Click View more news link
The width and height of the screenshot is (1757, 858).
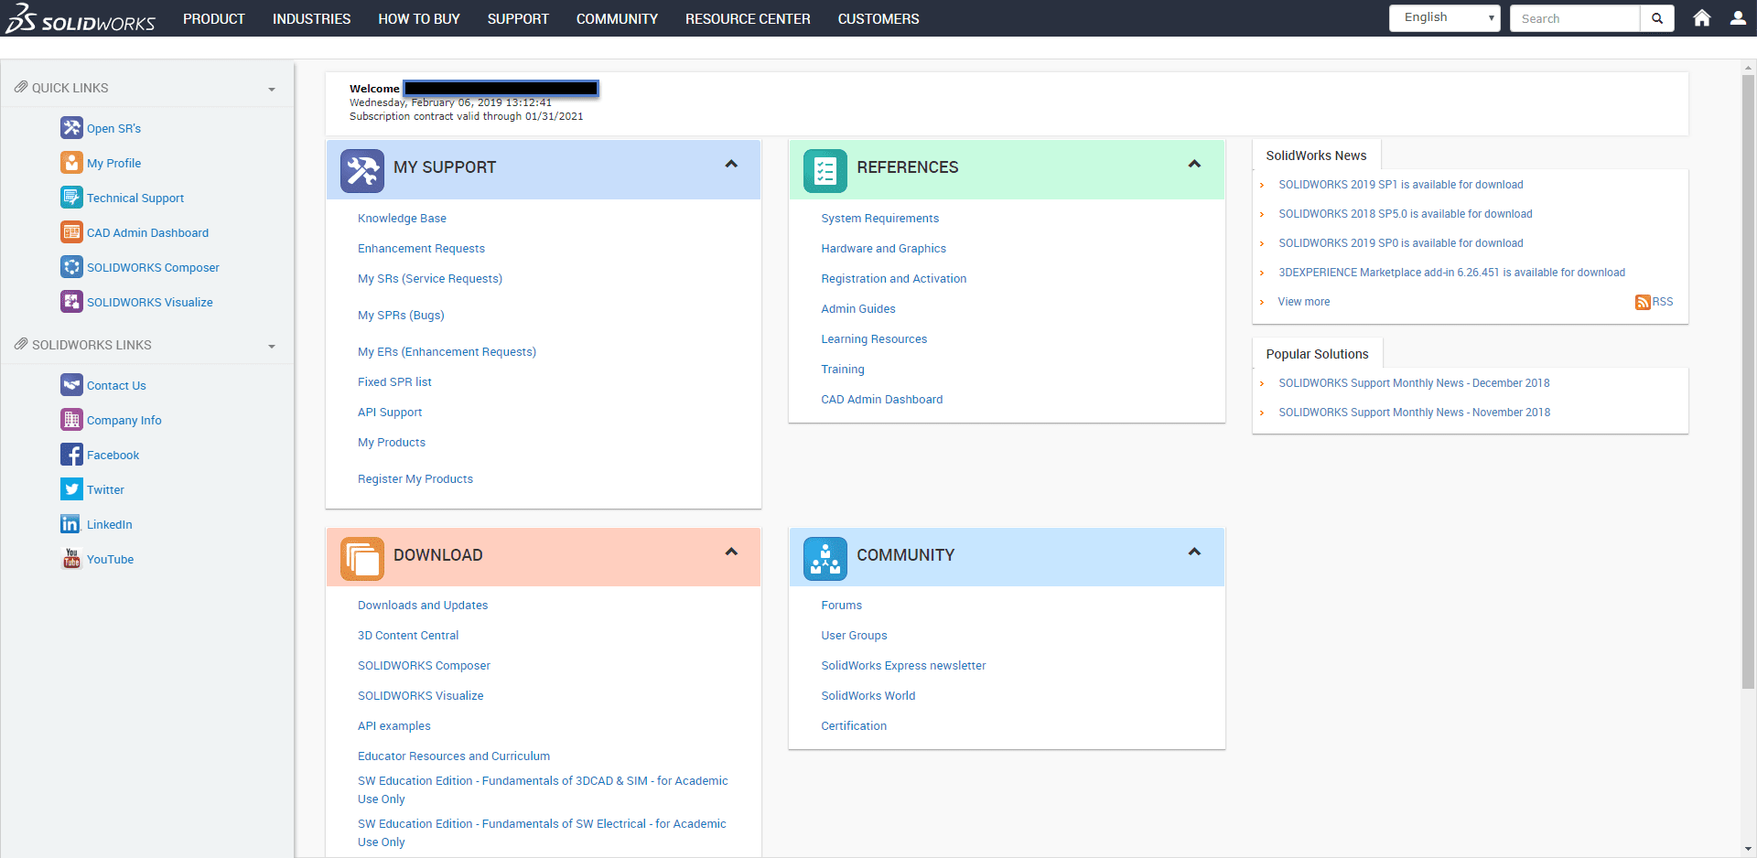pyautogui.click(x=1304, y=302)
